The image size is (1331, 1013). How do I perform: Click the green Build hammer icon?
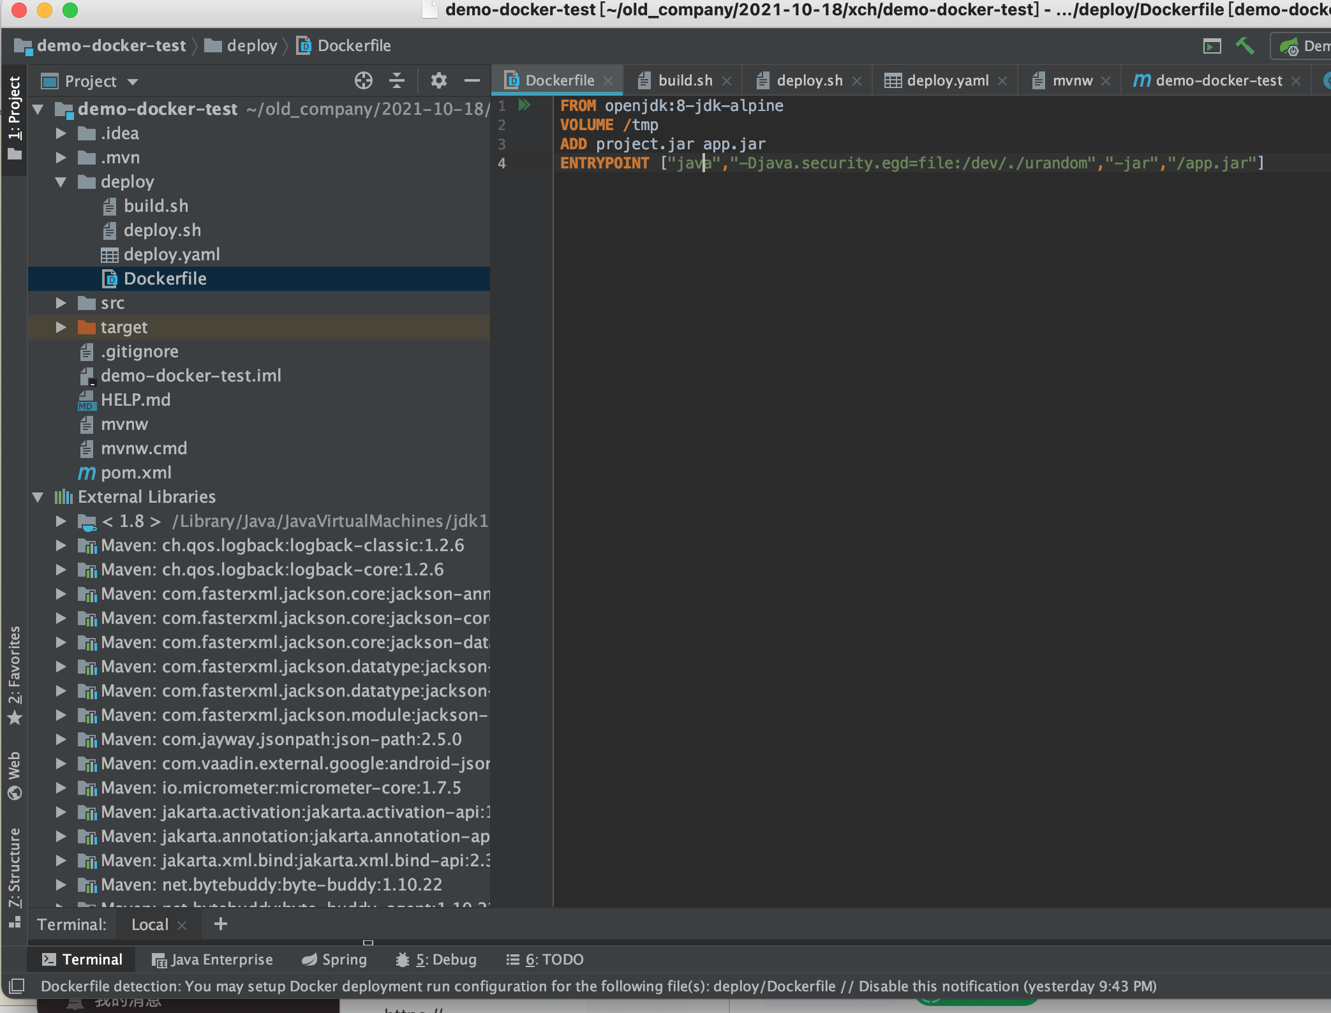(x=1244, y=46)
